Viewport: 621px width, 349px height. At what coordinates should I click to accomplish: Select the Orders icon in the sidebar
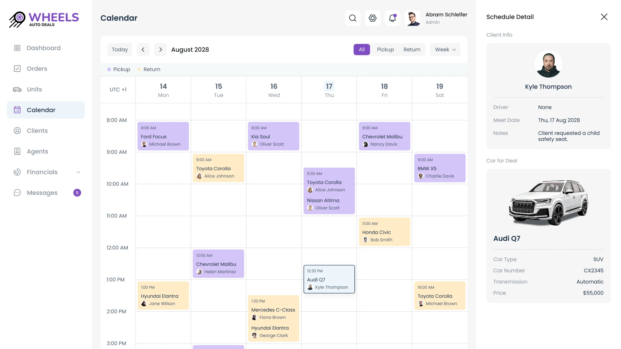[17, 69]
